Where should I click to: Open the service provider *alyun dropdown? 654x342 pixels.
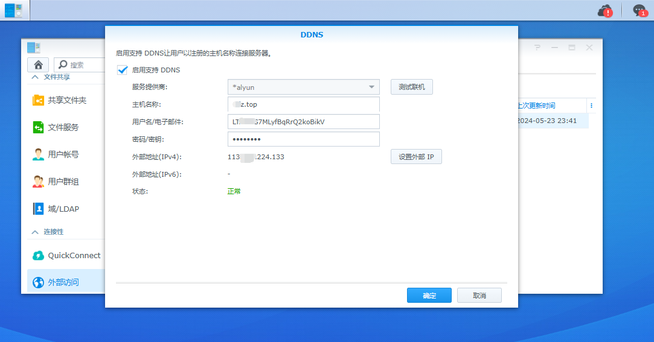[304, 87]
